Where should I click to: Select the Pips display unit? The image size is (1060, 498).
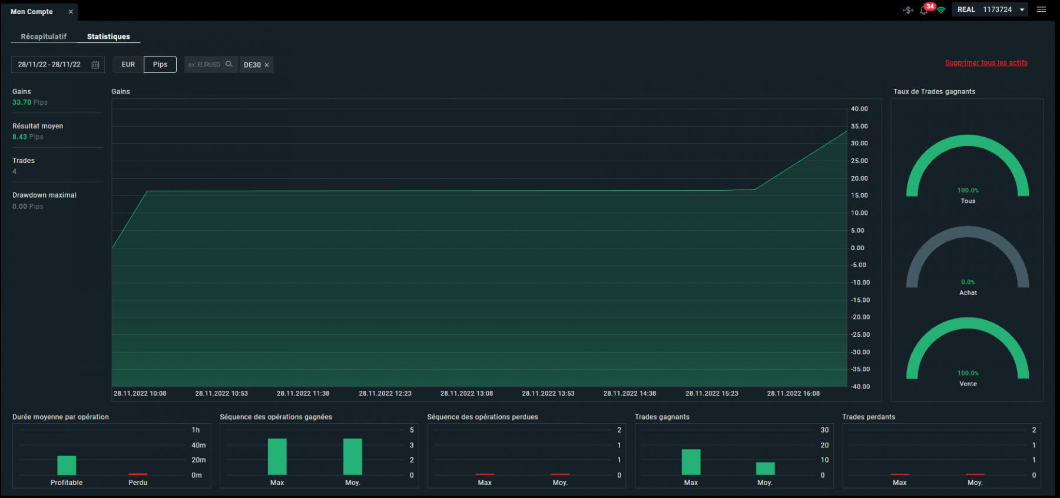pyautogui.click(x=160, y=64)
